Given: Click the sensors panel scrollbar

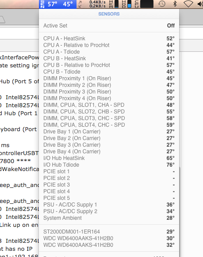Looking at the screenshot, I should tap(180, 211).
